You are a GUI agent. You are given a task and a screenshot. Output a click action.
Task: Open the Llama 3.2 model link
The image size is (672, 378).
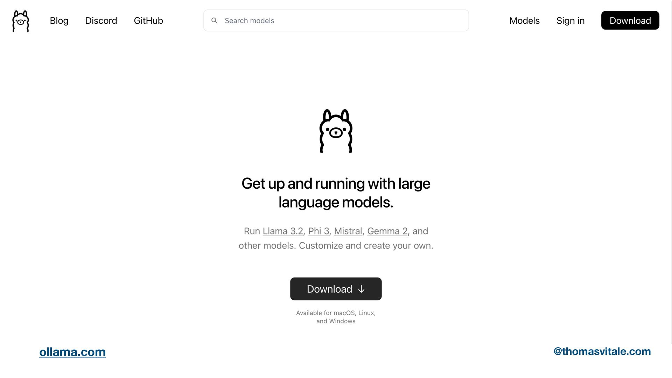coord(282,231)
